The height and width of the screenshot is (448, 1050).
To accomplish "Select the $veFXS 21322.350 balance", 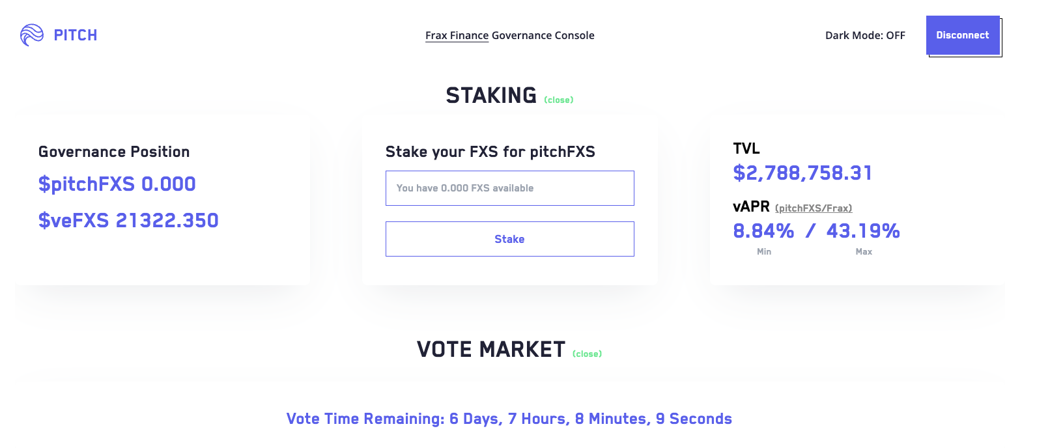I will [128, 221].
